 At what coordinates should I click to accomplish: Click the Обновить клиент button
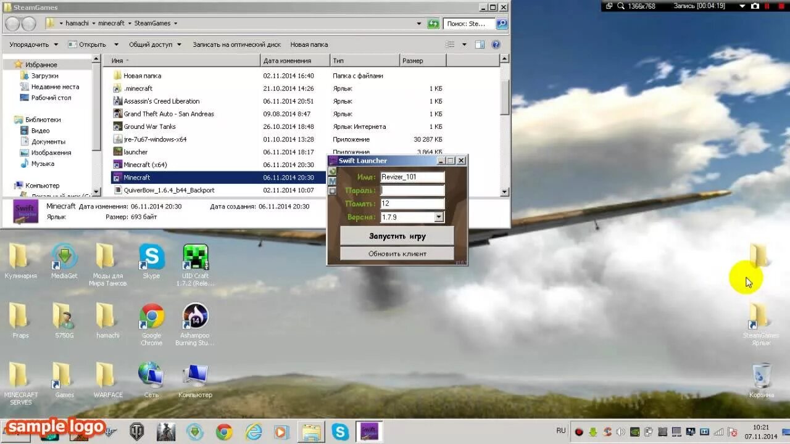[x=397, y=253]
